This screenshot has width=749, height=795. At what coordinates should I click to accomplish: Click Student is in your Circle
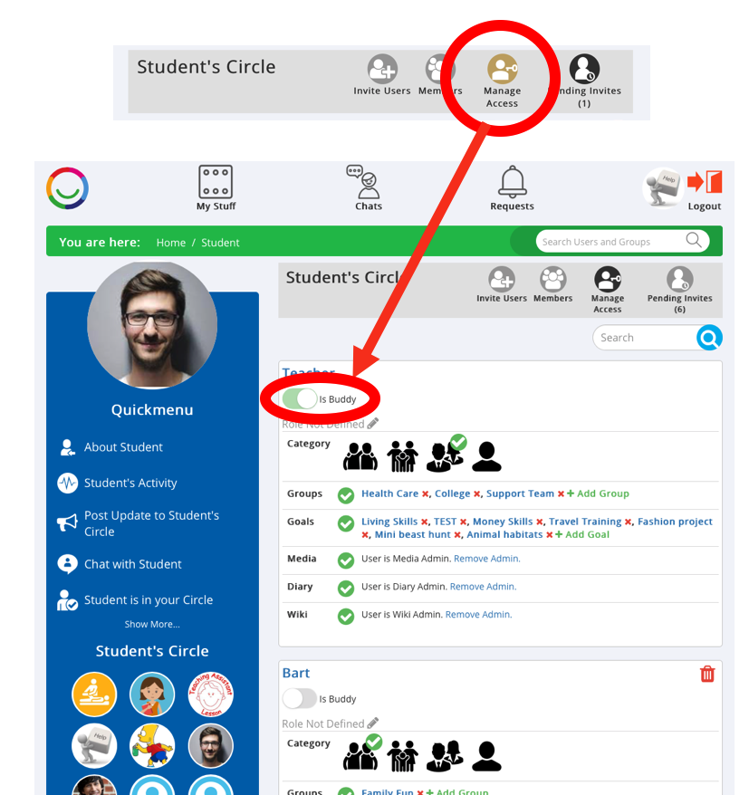pos(135,599)
